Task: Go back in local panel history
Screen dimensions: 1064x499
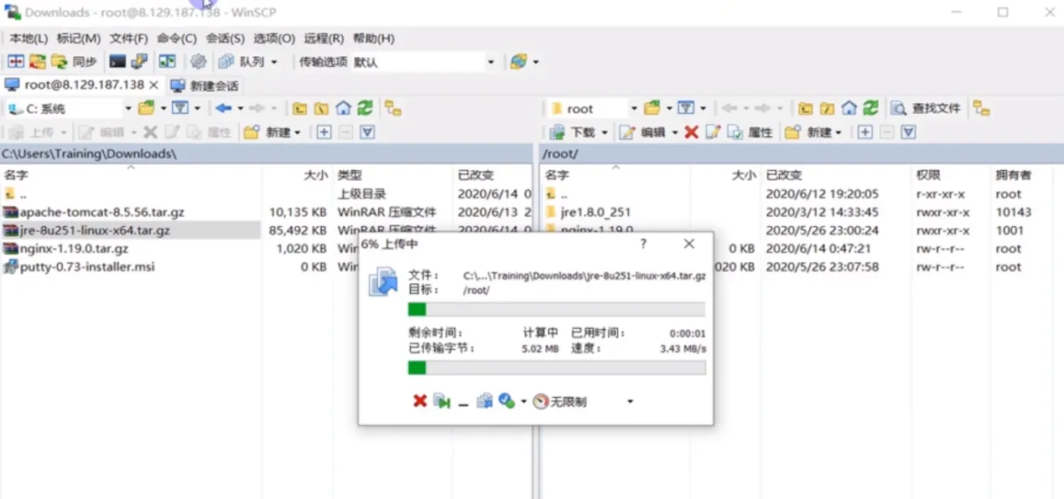Action: click(223, 109)
